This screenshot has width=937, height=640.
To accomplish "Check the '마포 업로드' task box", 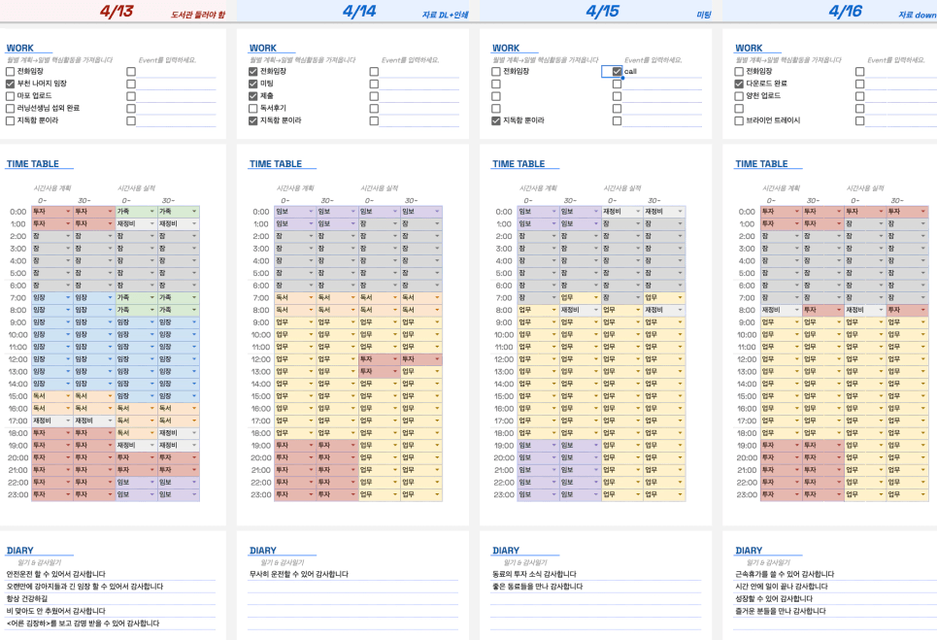I will (11, 96).
